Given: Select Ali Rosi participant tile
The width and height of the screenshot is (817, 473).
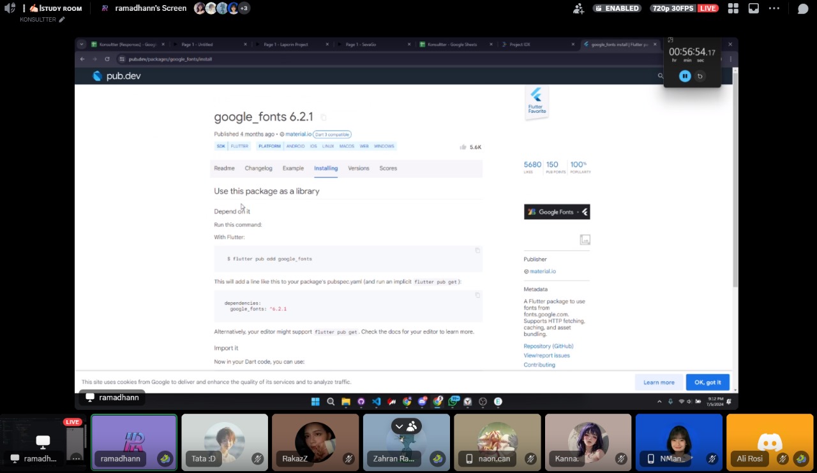Looking at the screenshot, I should tap(770, 442).
